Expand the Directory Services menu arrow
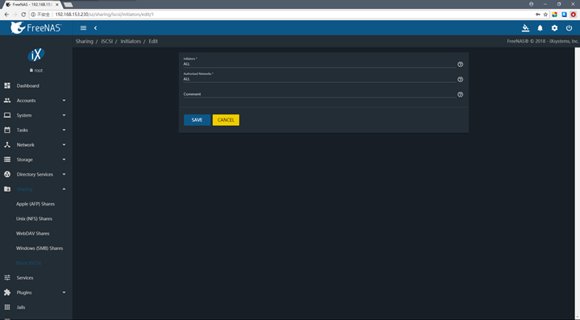 point(64,174)
